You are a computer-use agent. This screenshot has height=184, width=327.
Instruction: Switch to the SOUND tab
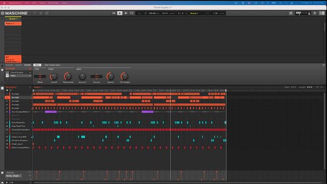[28, 65]
